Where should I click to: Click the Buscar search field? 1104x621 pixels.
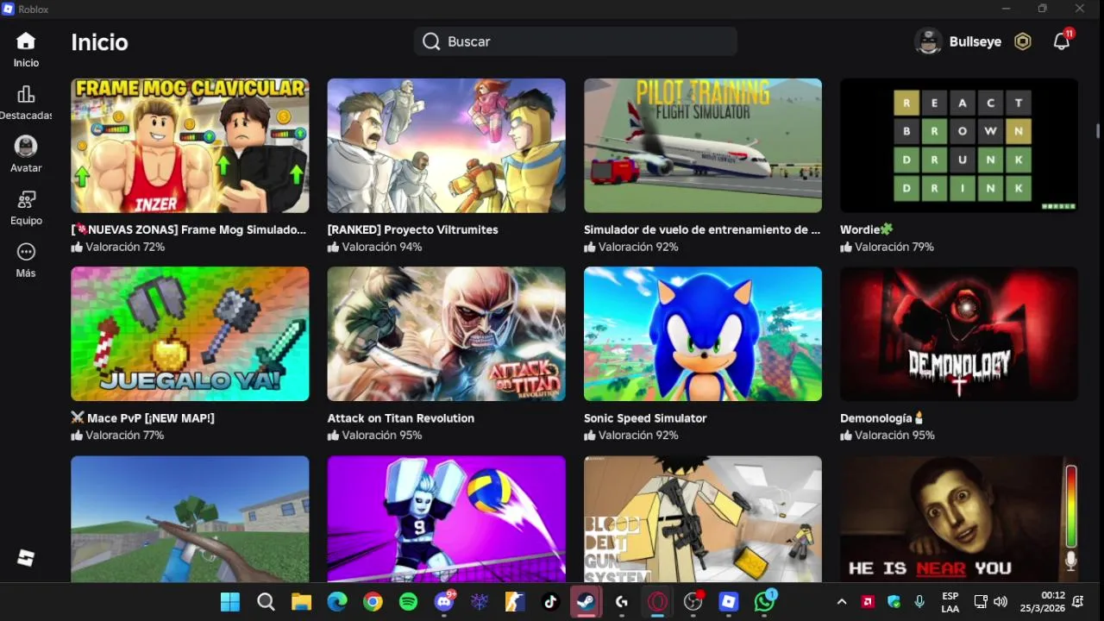point(575,41)
